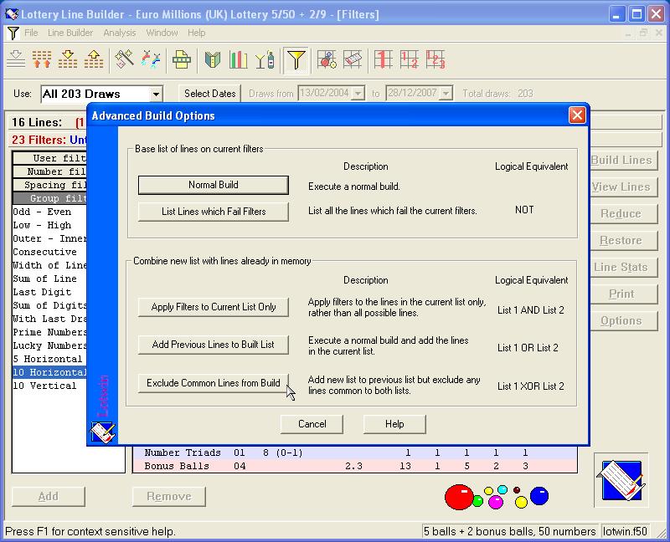Screen dimensions: 670x542
Task: Open the Line Builder menu
Action: [70, 33]
